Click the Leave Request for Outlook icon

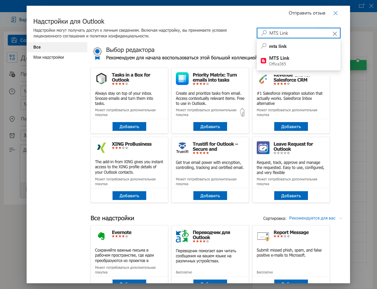coord(263,147)
